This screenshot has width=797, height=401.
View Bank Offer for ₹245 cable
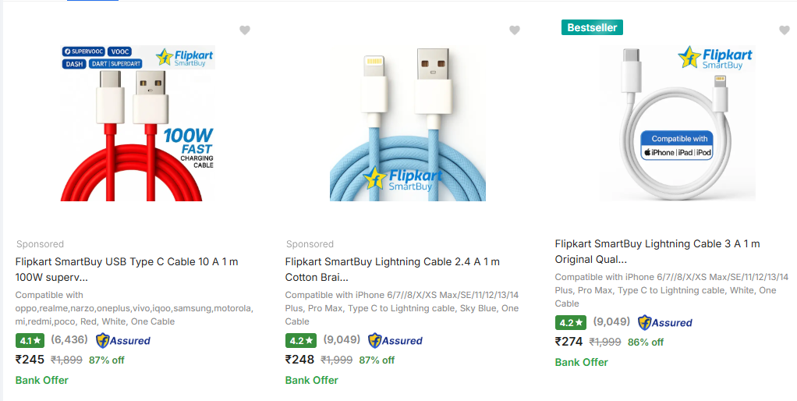click(42, 380)
